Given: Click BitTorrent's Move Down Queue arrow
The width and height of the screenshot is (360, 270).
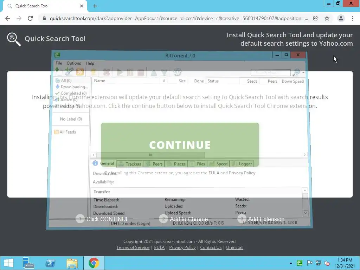Looking at the screenshot, I should tap(164, 72).
